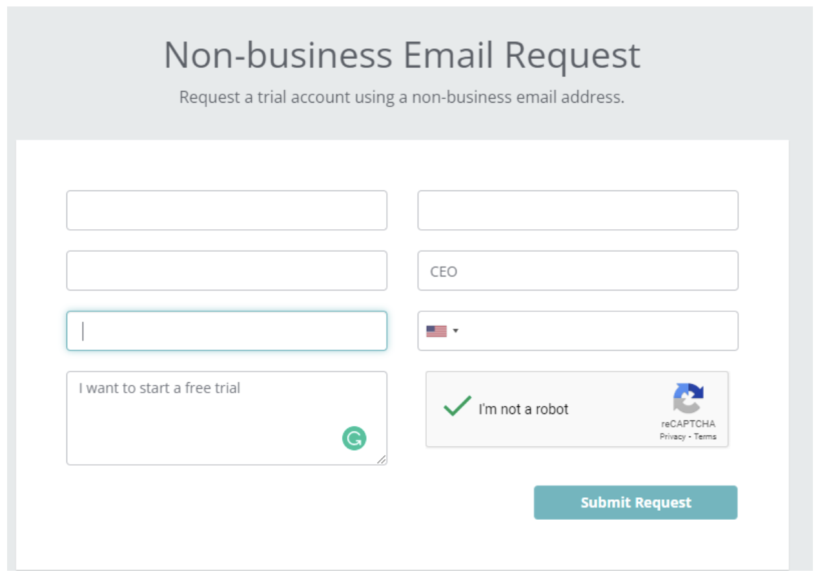The width and height of the screenshot is (820, 576).
Task: Click the I'm not a robot label
Action: pos(523,409)
